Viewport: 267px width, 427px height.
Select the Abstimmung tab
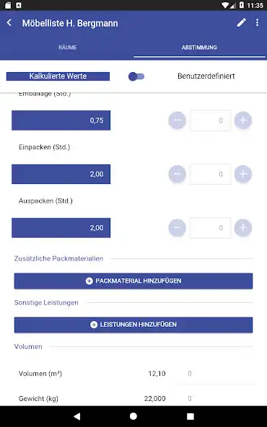199,48
